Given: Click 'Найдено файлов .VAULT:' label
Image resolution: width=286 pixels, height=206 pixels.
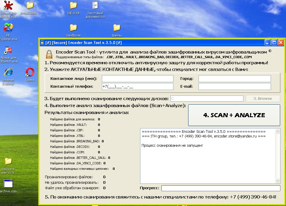Looking at the screenshot, I should click(68, 125).
